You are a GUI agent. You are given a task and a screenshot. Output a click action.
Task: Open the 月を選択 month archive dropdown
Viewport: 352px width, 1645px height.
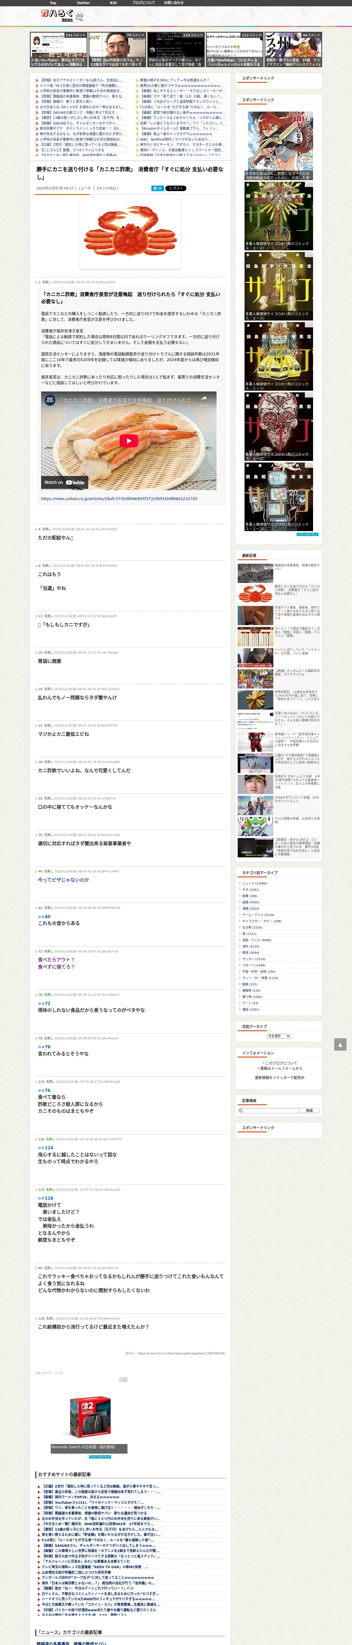[279, 1036]
